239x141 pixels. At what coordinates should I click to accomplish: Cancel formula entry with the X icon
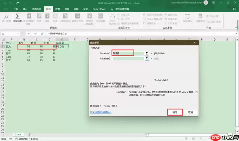click(29, 33)
